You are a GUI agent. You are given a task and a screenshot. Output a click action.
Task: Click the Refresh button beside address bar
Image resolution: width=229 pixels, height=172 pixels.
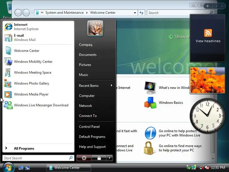[141, 13]
